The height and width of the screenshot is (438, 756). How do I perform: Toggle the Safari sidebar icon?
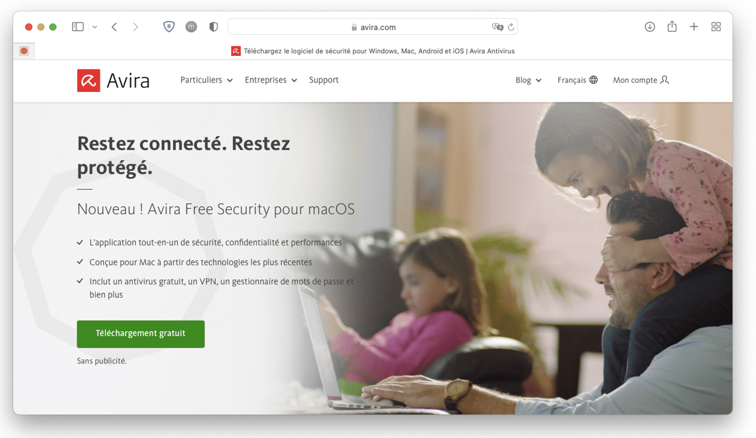(78, 27)
